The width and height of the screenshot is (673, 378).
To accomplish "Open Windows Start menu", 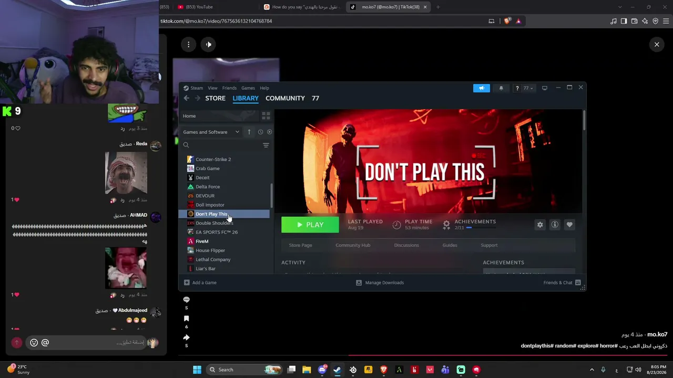I will 197,370.
